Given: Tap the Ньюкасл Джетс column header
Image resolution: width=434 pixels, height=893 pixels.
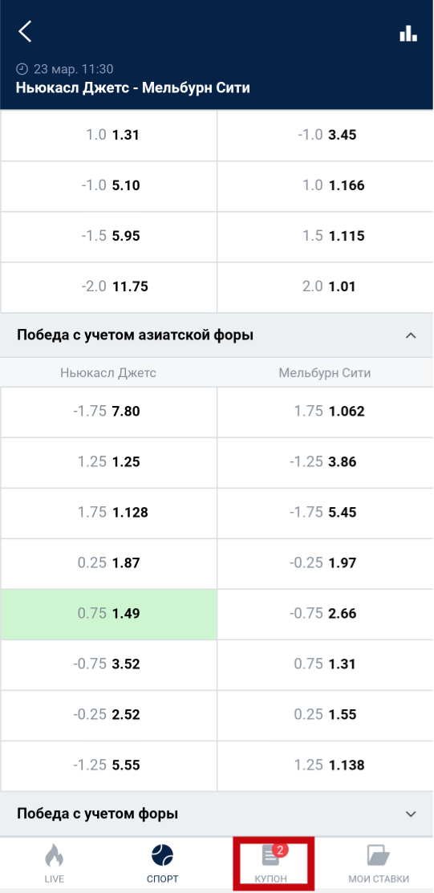Looking at the screenshot, I should [x=108, y=373].
